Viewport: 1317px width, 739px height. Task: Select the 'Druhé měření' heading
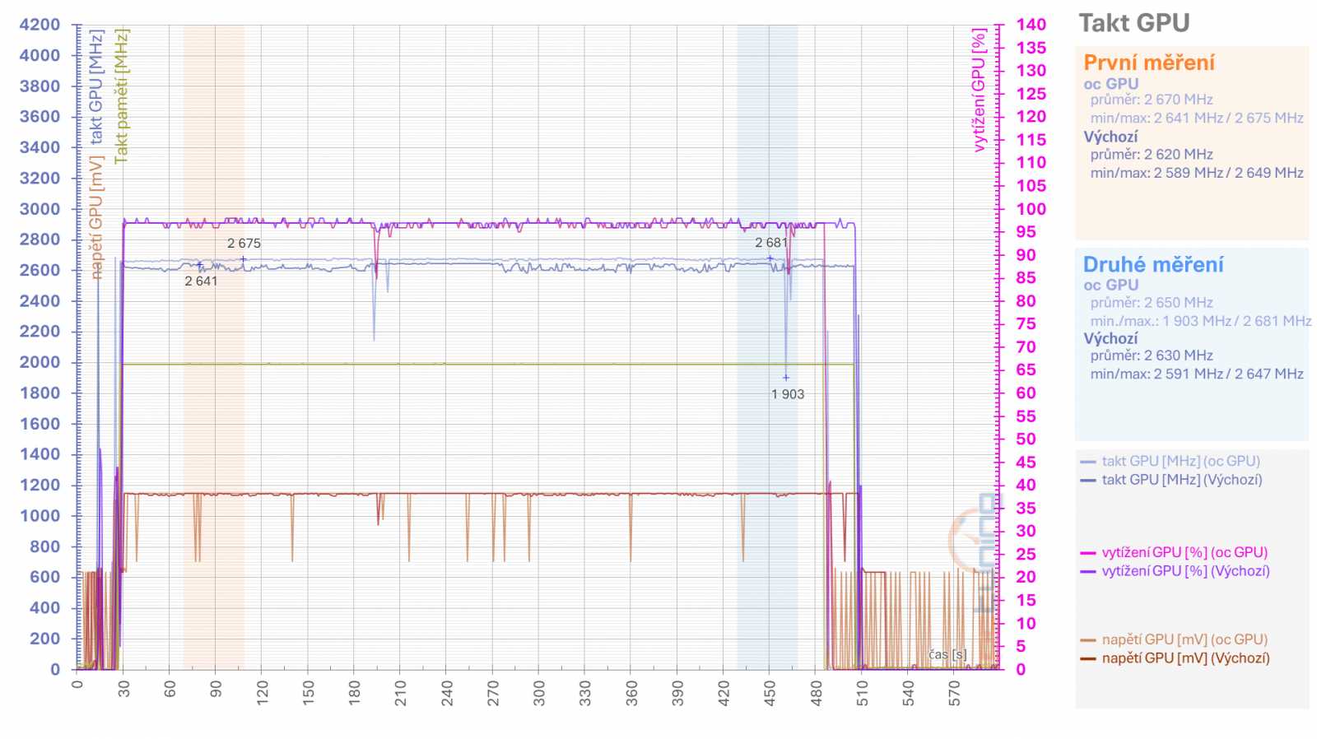click(1152, 264)
